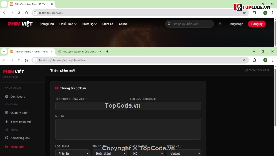Click Anime in PhimViet navigation

pos(123,24)
